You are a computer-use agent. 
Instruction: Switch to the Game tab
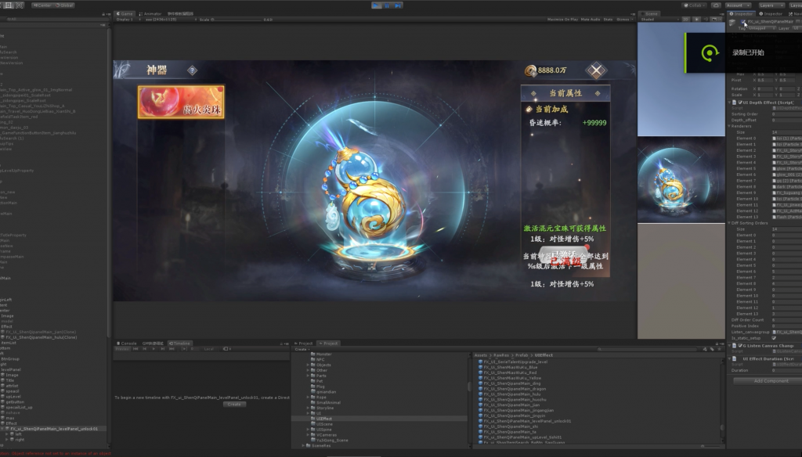coord(125,14)
